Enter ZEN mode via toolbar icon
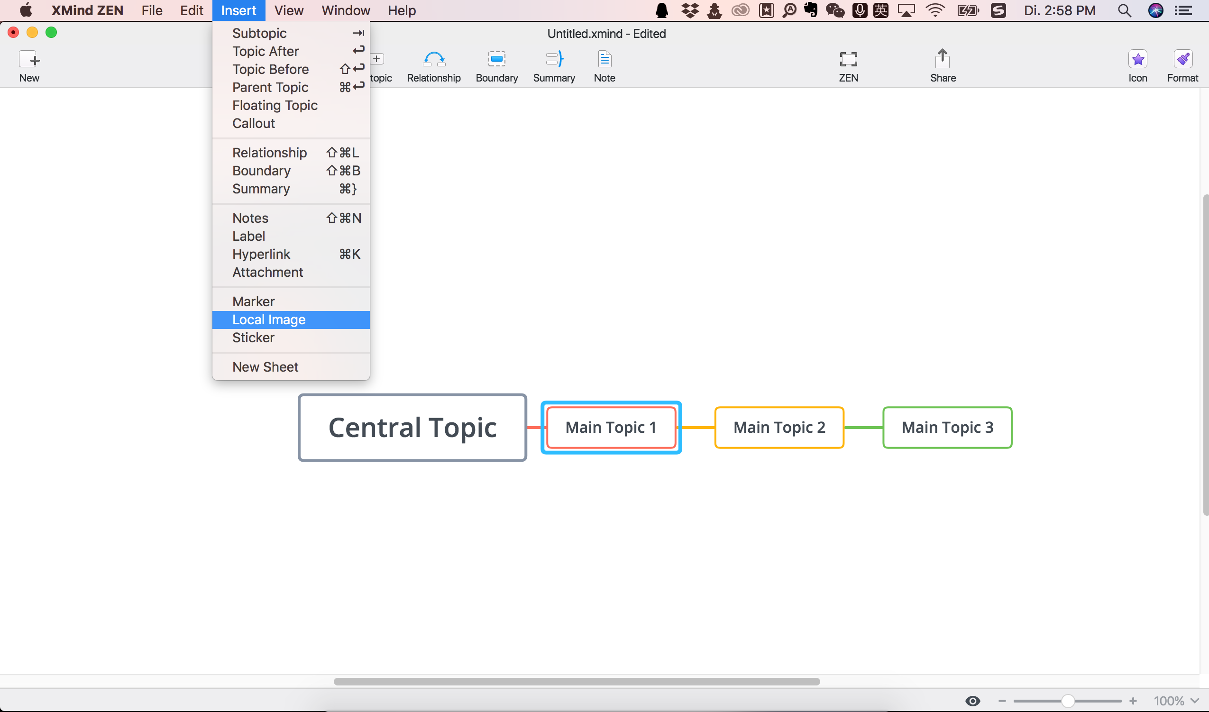This screenshot has height=712, width=1209. pos(848,60)
